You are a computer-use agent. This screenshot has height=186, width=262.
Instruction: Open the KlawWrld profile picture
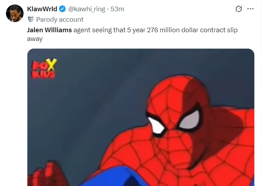coord(15,13)
